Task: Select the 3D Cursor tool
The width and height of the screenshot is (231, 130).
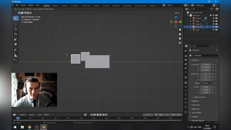Action: (16, 23)
